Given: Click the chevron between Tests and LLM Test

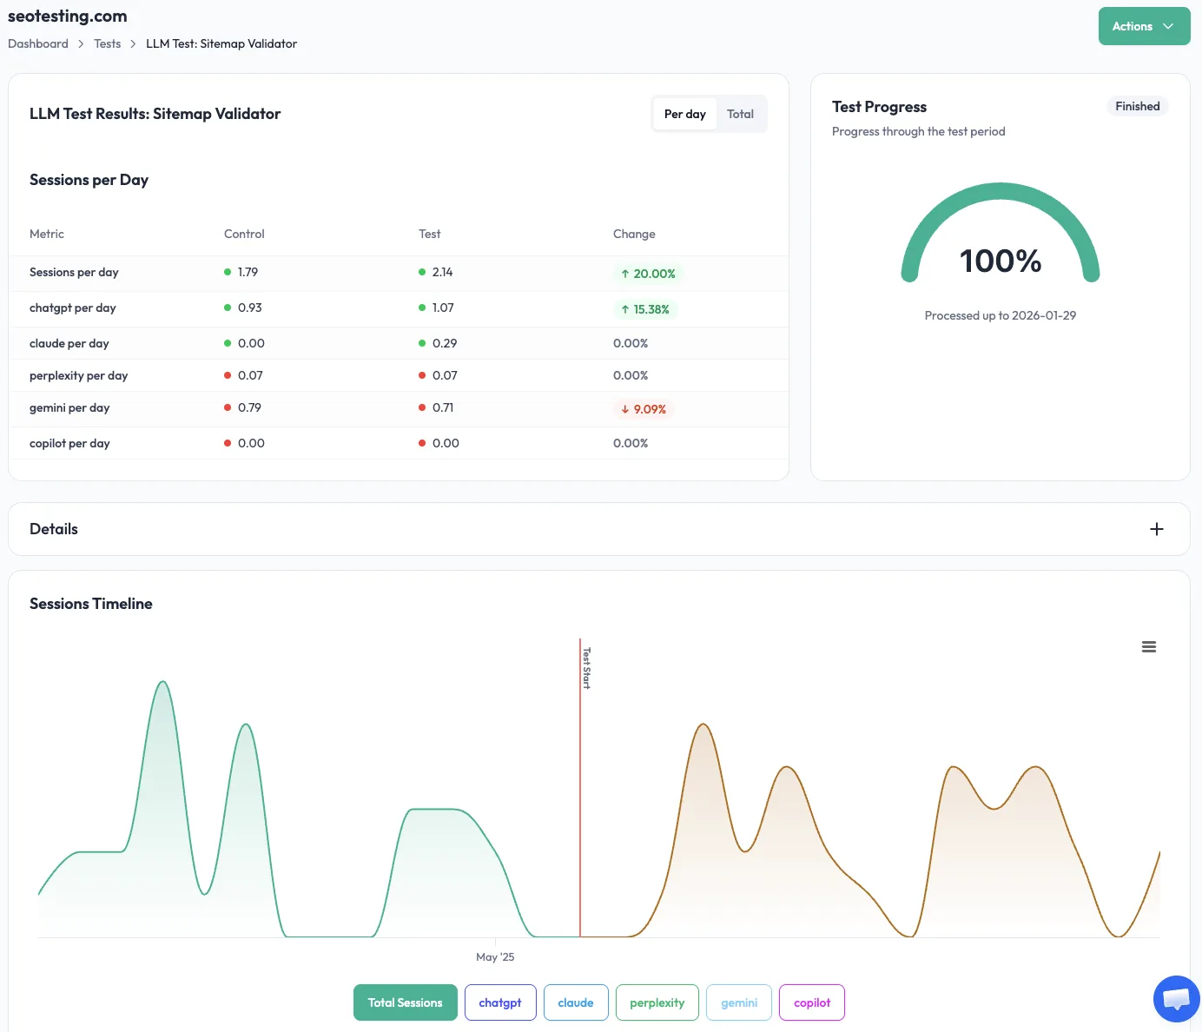Looking at the screenshot, I should (x=132, y=43).
